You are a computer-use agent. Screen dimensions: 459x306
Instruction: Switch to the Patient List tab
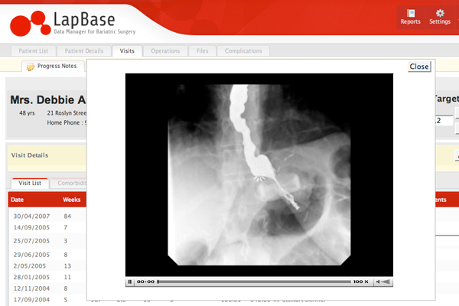pyautogui.click(x=34, y=51)
